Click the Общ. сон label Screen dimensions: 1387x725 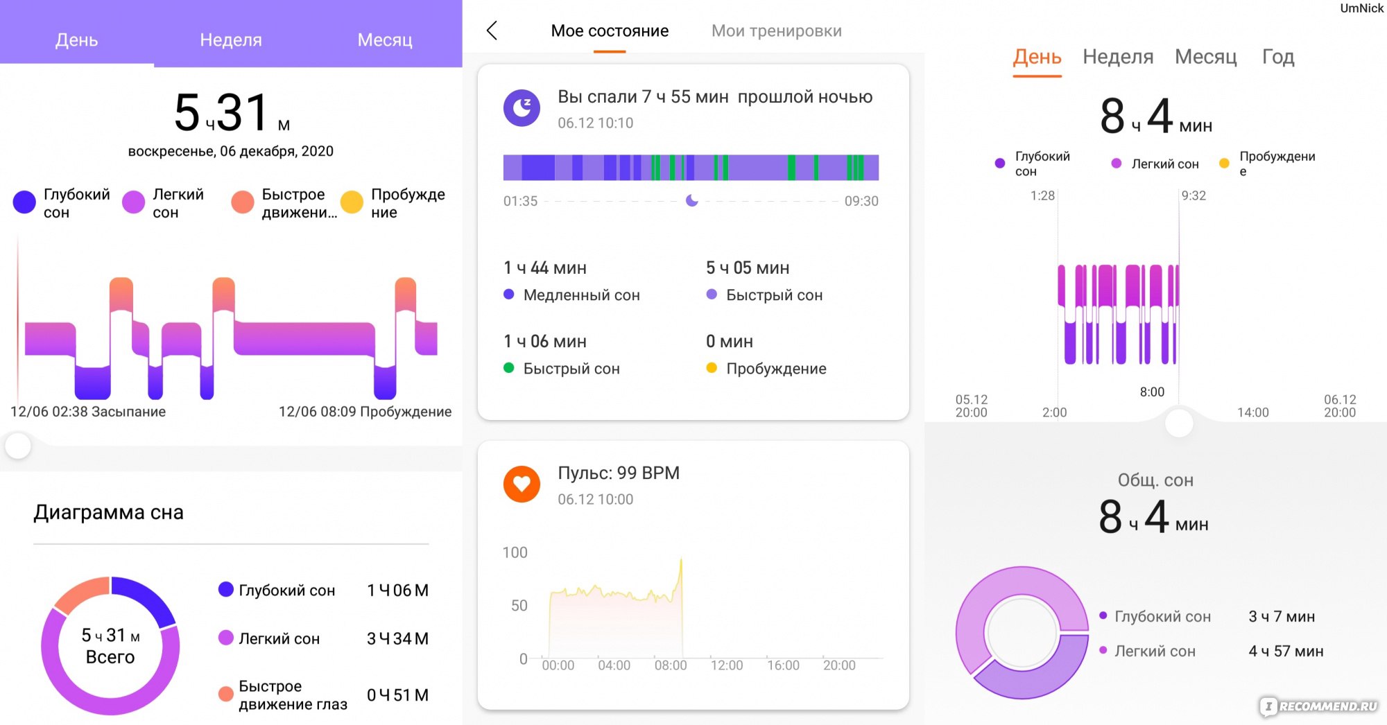(1155, 480)
